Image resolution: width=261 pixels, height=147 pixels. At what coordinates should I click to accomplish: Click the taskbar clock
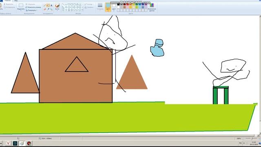pos(254,143)
